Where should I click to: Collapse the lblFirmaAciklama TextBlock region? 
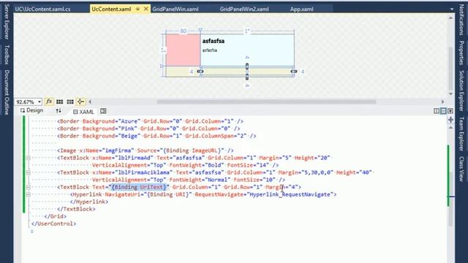point(28,172)
